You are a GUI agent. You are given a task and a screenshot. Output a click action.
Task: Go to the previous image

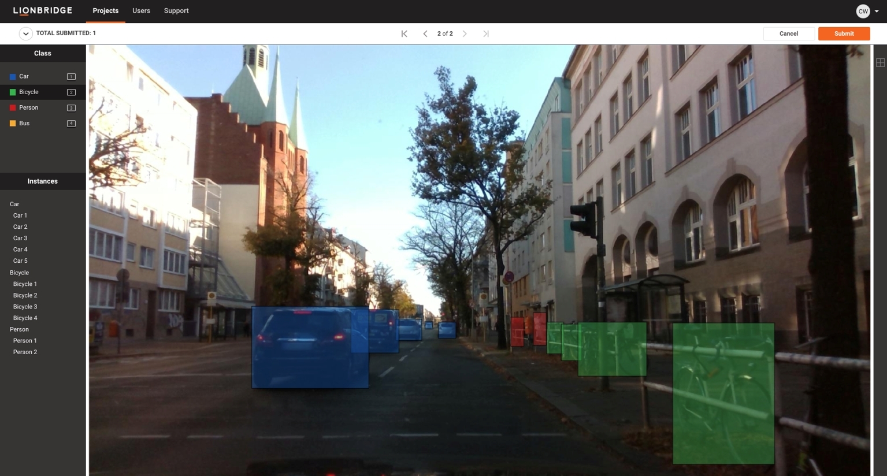click(x=425, y=34)
